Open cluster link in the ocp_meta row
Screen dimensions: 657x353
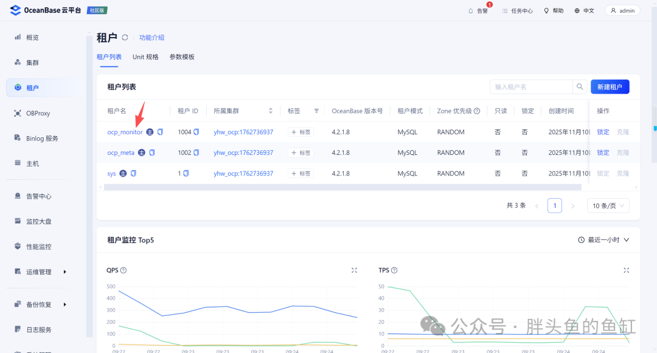(x=243, y=153)
